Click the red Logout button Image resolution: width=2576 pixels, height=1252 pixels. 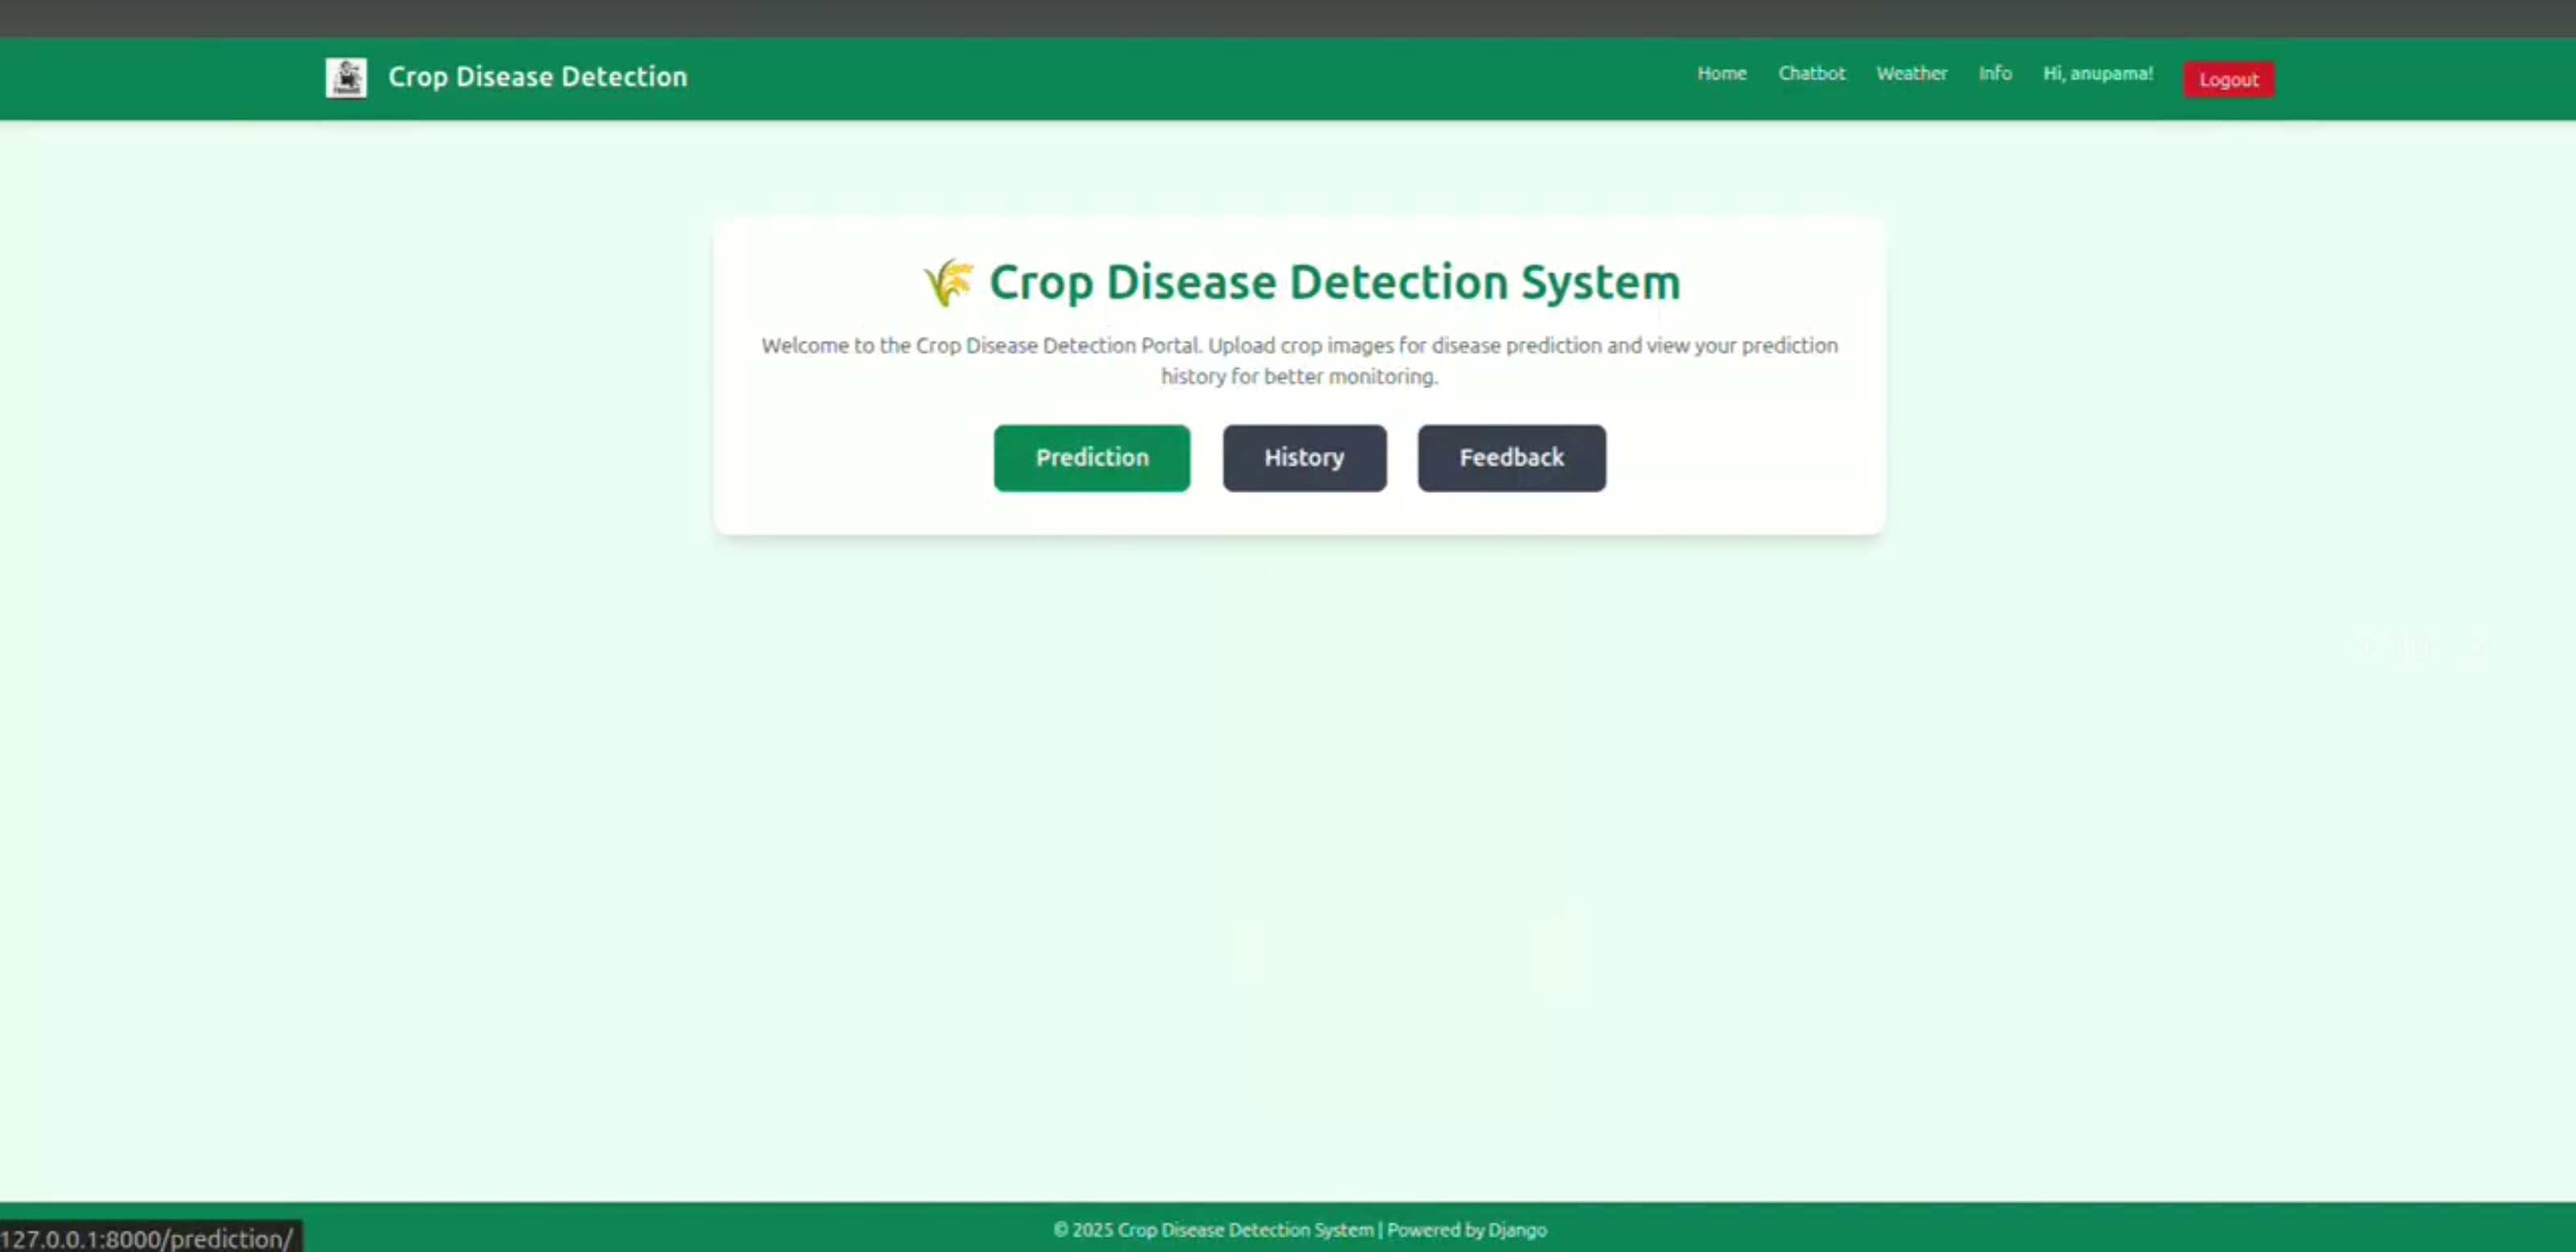click(2228, 79)
